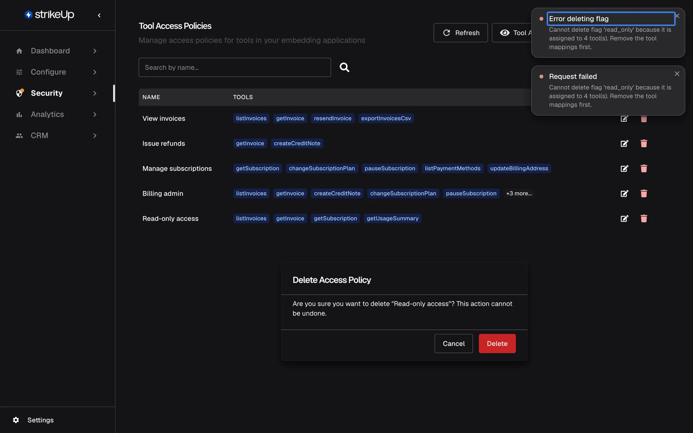The height and width of the screenshot is (433, 693).
Task: Click the TOOLS column header
Action: click(x=243, y=97)
